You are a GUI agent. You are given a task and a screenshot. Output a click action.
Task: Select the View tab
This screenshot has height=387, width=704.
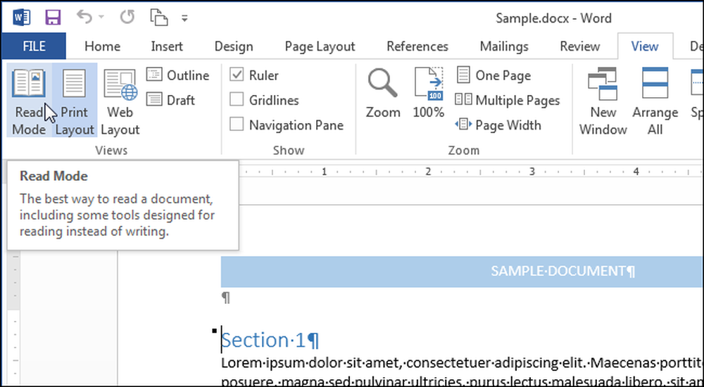tap(645, 46)
